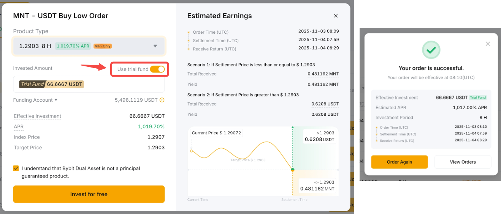Click the Product Type dropdown arrow
This screenshot has height=214, width=501.
[155, 46]
